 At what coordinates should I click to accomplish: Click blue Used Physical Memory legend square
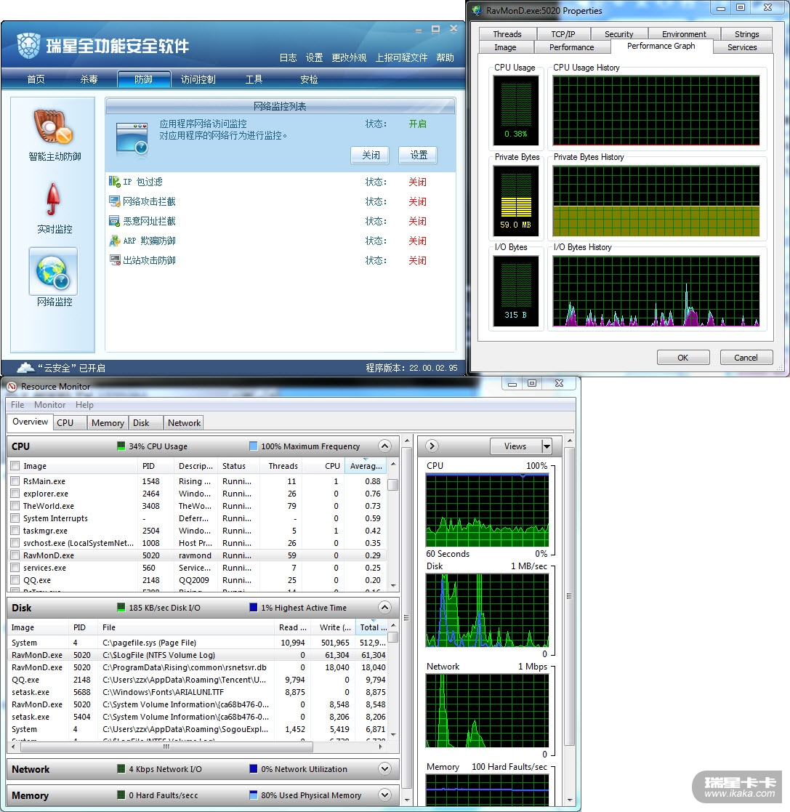click(x=253, y=795)
